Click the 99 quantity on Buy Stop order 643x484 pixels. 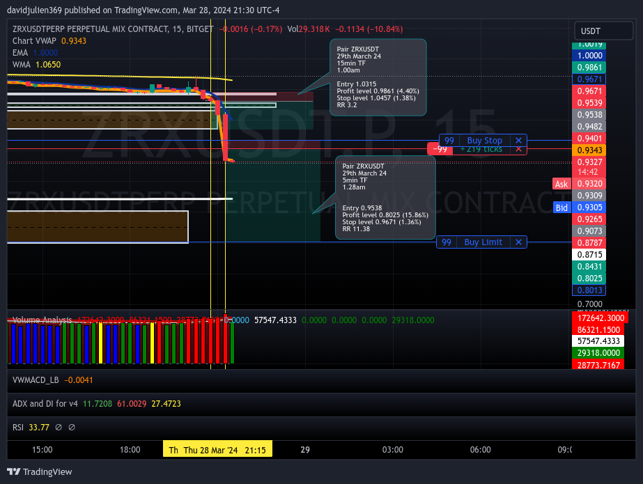[449, 141]
